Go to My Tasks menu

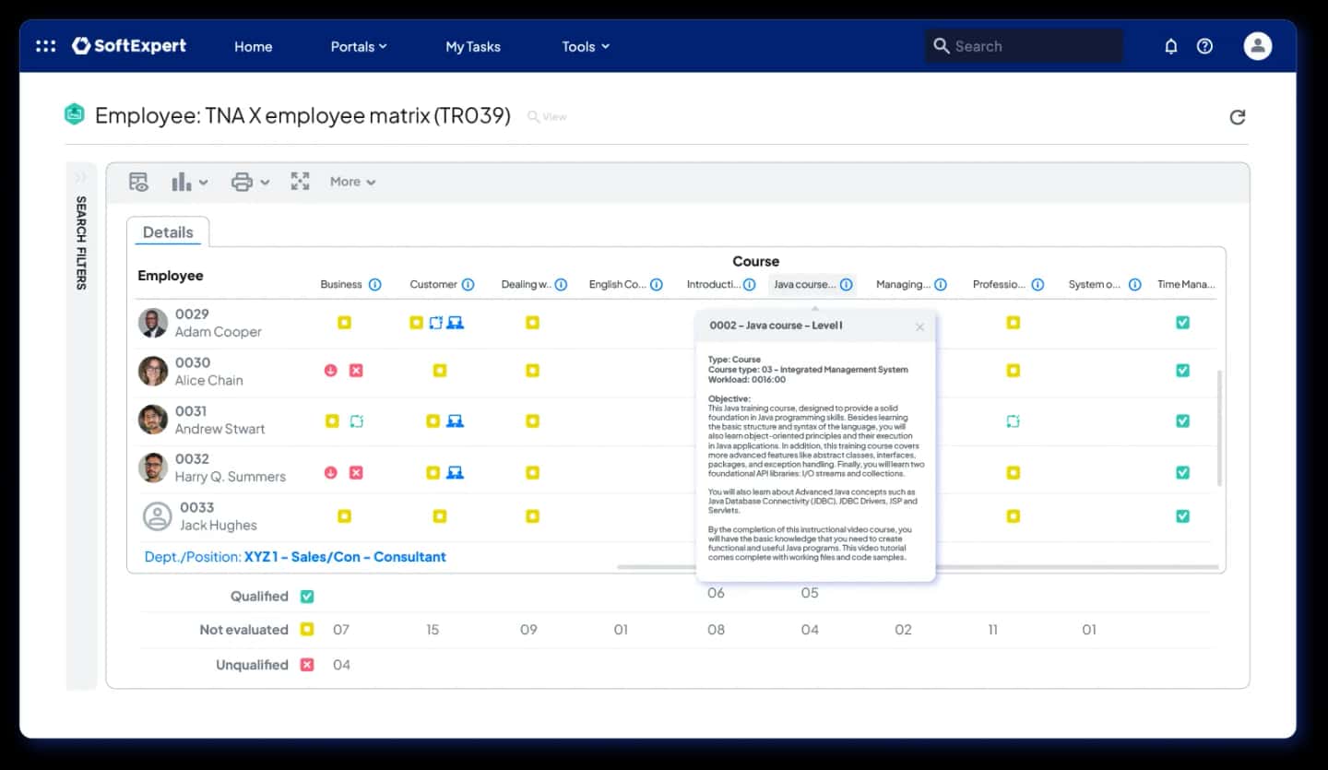click(x=473, y=46)
